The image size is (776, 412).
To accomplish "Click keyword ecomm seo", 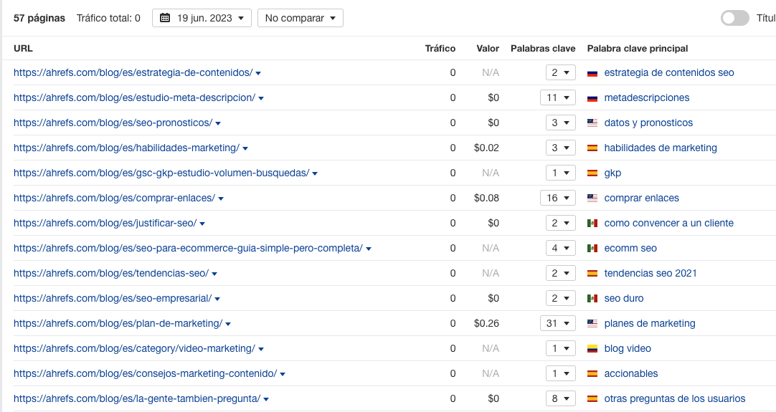I will pos(630,249).
